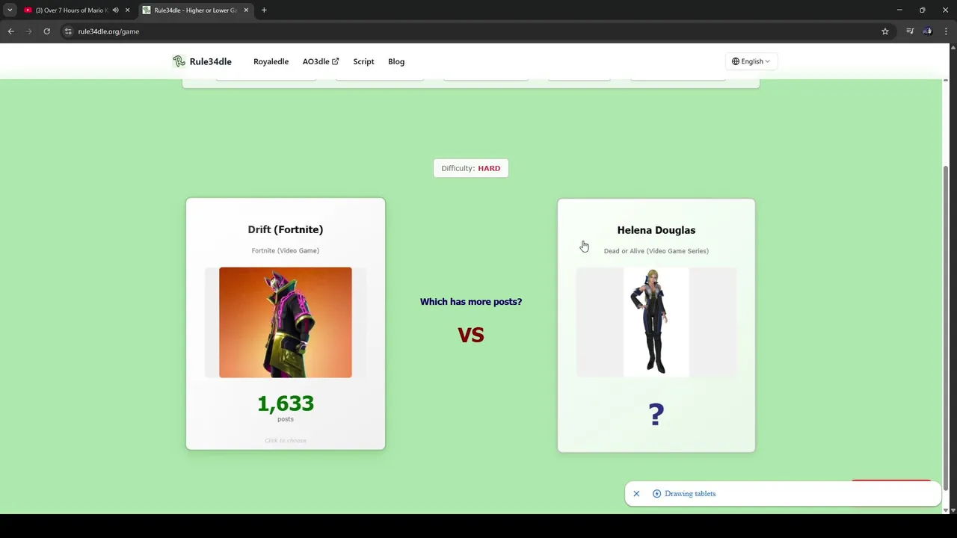Click the Fortnite (Video Game) subtitle
The width and height of the screenshot is (957, 538).
click(x=286, y=250)
